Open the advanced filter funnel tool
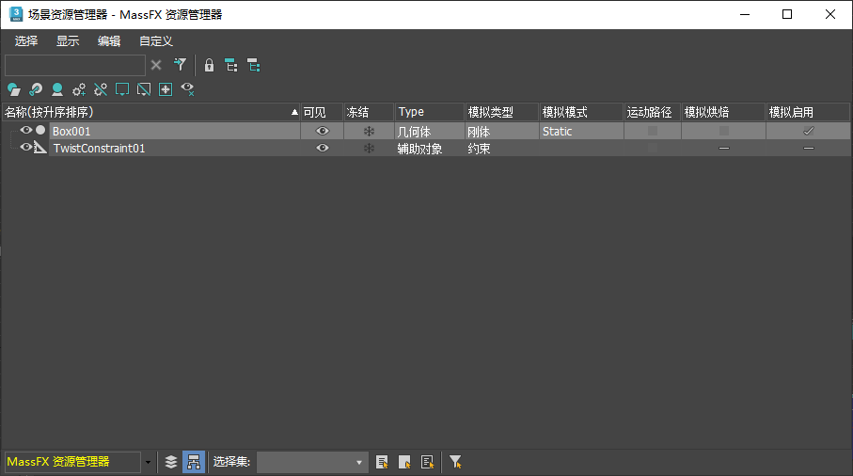 180,65
